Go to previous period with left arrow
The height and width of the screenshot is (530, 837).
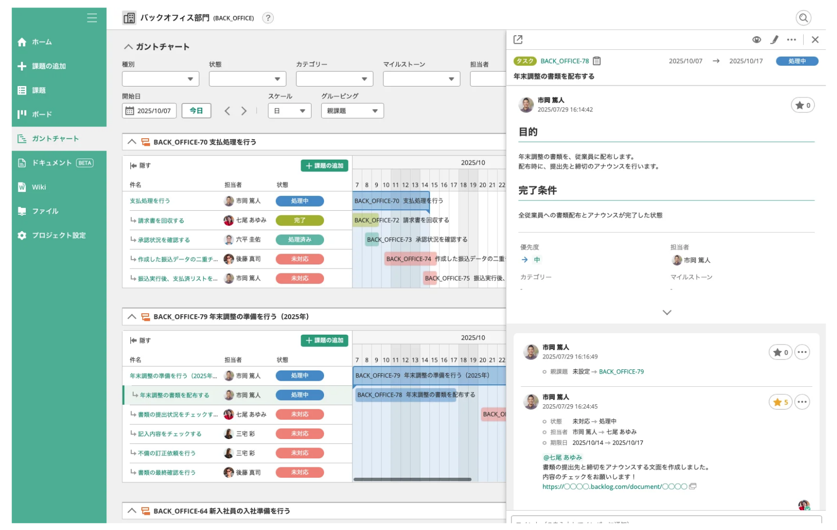tap(227, 111)
